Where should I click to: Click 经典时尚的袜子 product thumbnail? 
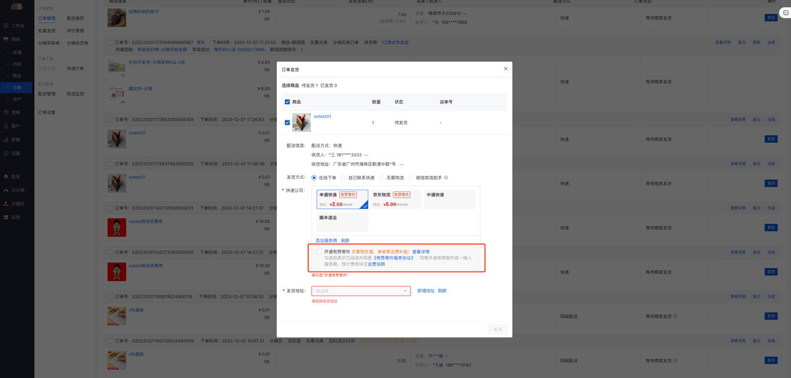(117, 17)
